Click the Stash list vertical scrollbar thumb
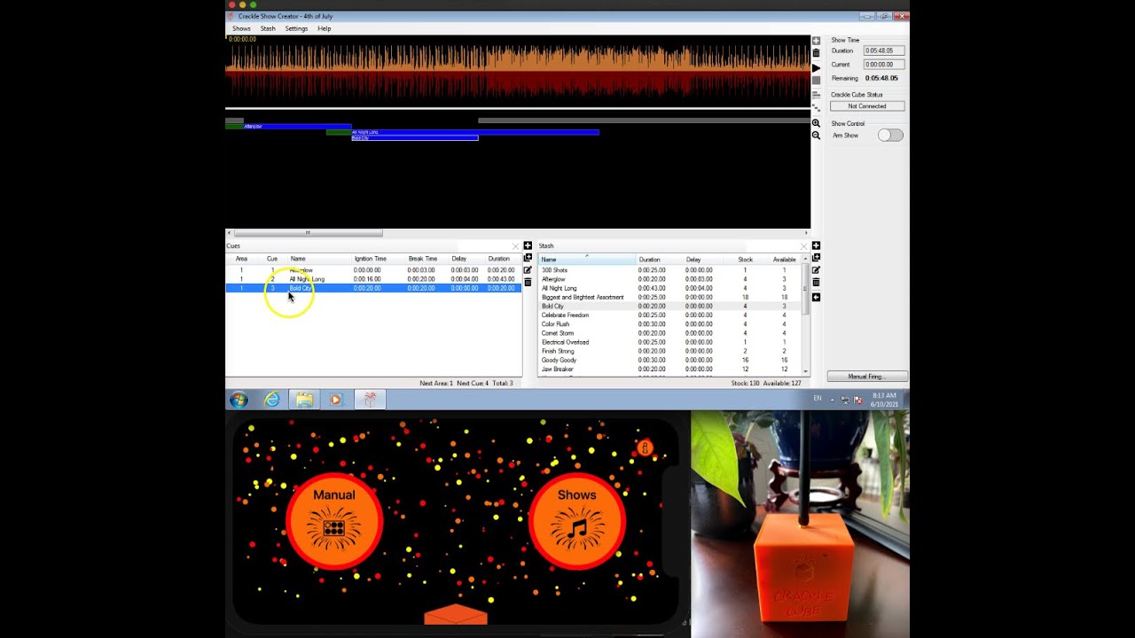The height and width of the screenshot is (638, 1135). pyautogui.click(x=806, y=289)
